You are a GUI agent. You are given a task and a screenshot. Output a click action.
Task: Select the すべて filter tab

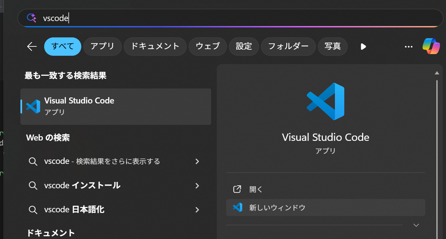point(63,46)
